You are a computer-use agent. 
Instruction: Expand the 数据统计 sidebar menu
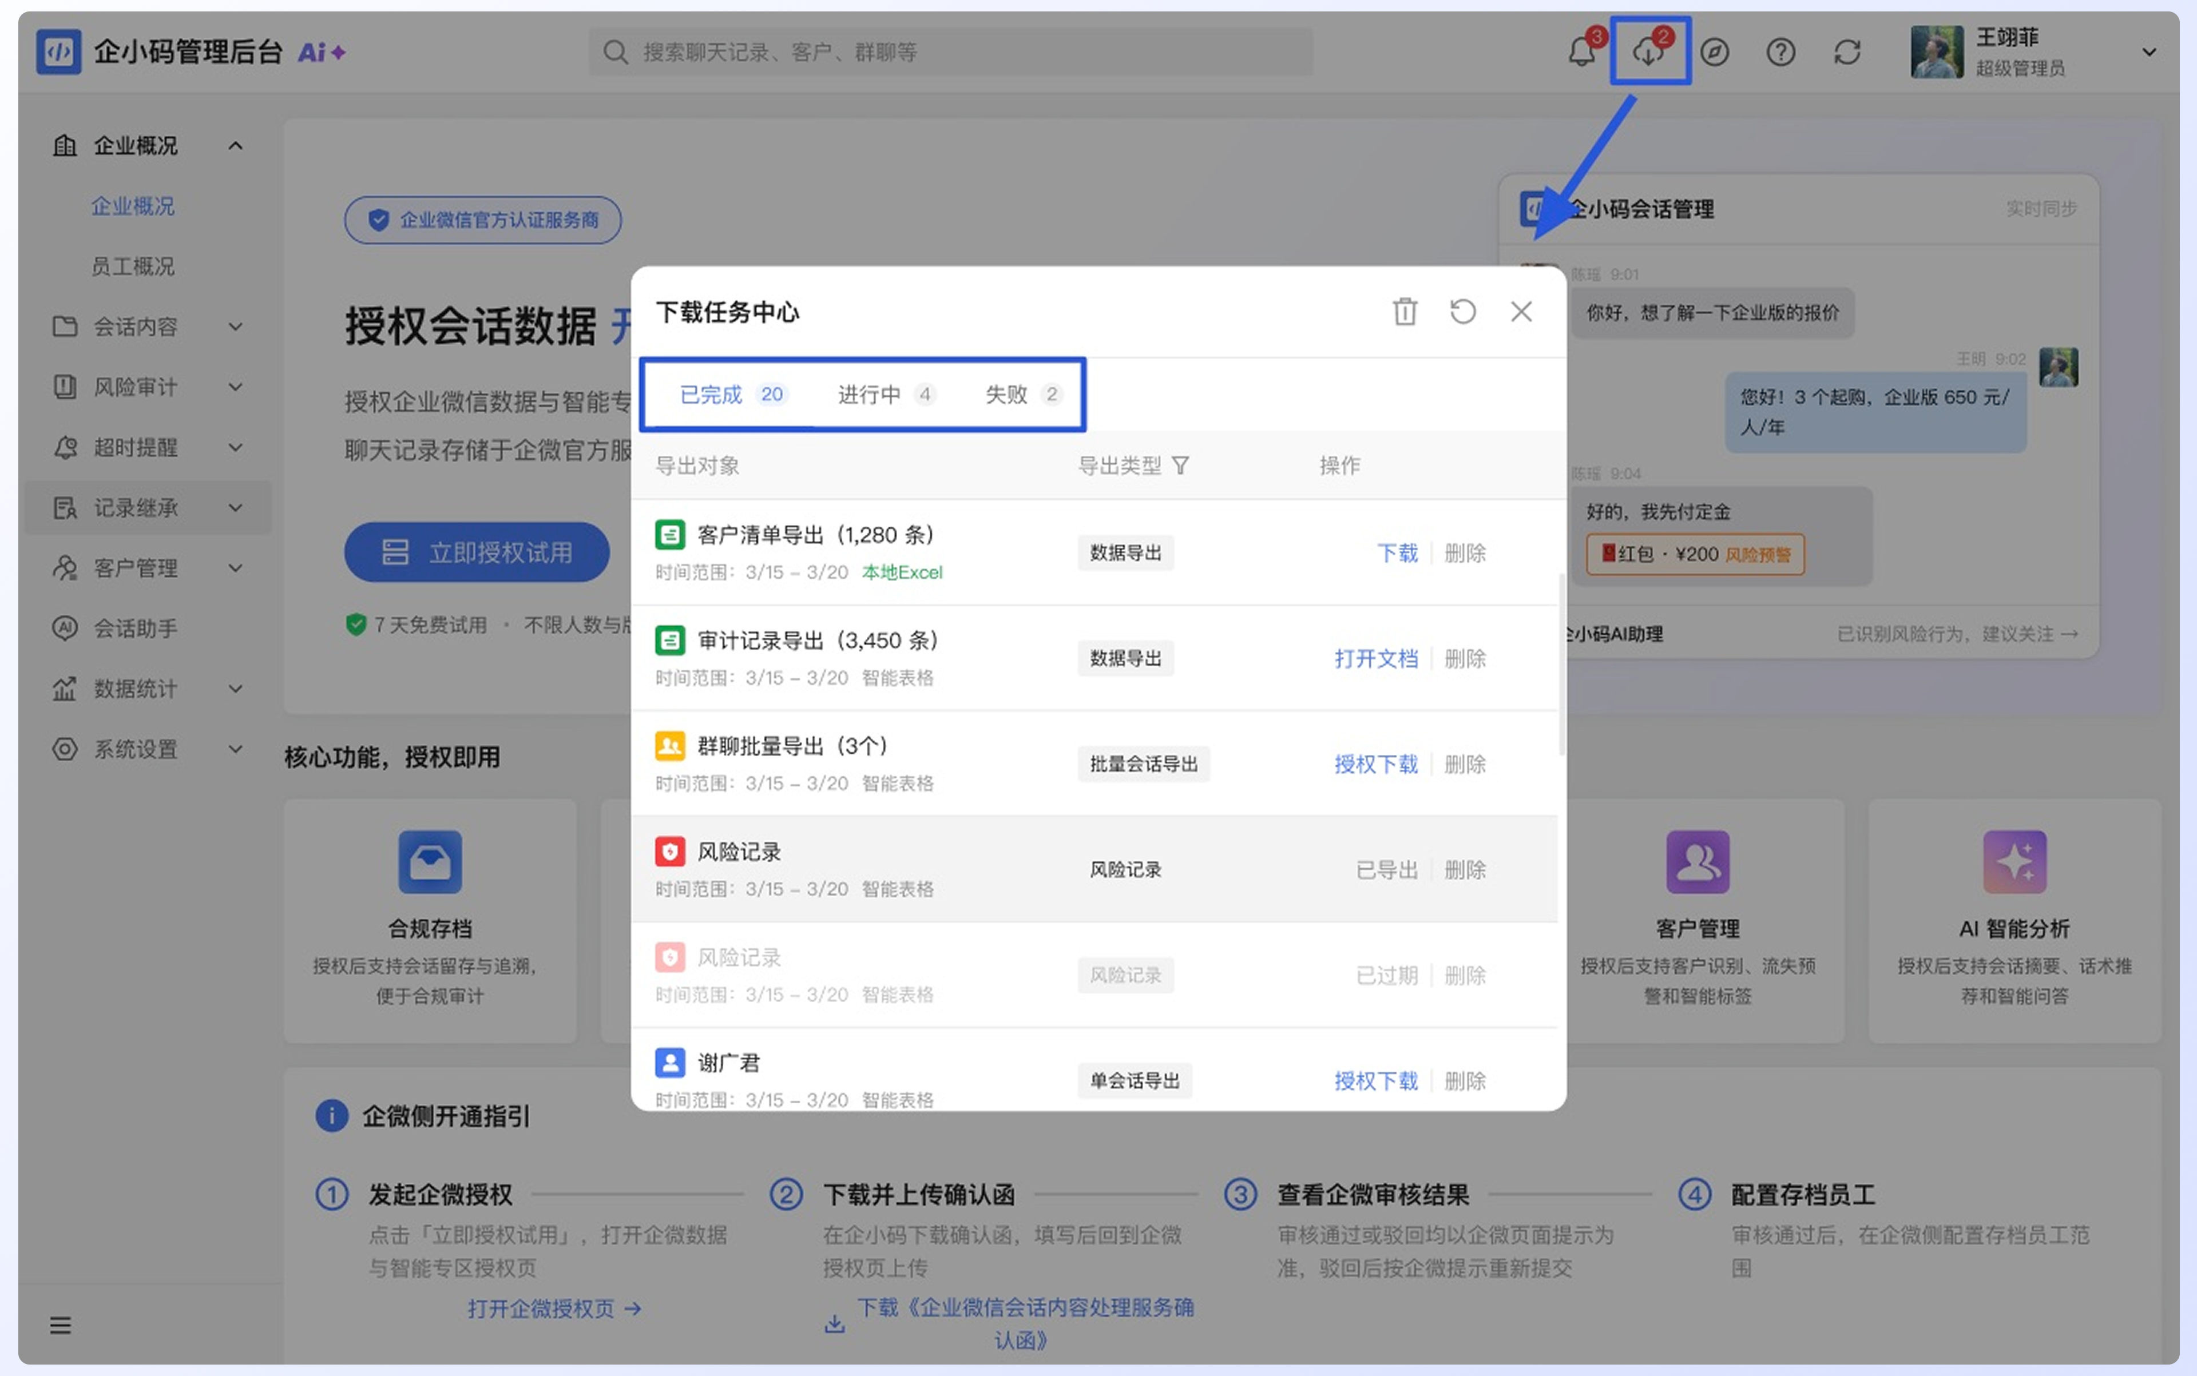pos(236,689)
